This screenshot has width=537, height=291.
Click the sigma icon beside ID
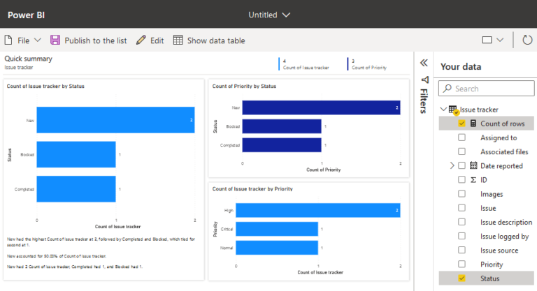coord(473,180)
